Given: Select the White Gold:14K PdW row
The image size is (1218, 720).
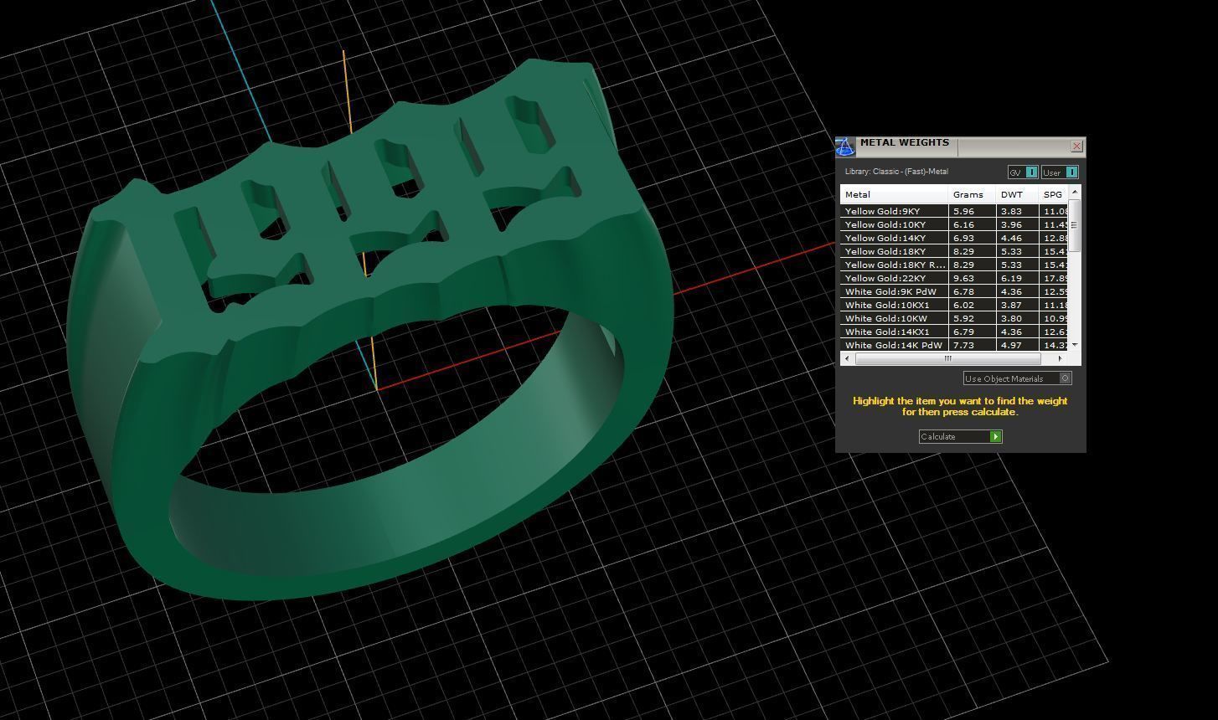Looking at the screenshot, I should tap(954, 345).
